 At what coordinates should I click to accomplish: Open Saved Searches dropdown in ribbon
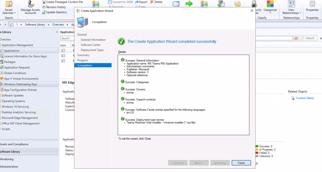(x=9, y=8)
